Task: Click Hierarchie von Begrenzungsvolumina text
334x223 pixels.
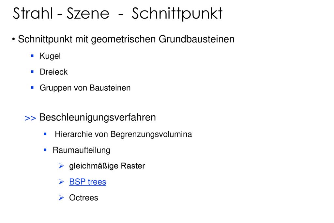Action: click(123, 134)
